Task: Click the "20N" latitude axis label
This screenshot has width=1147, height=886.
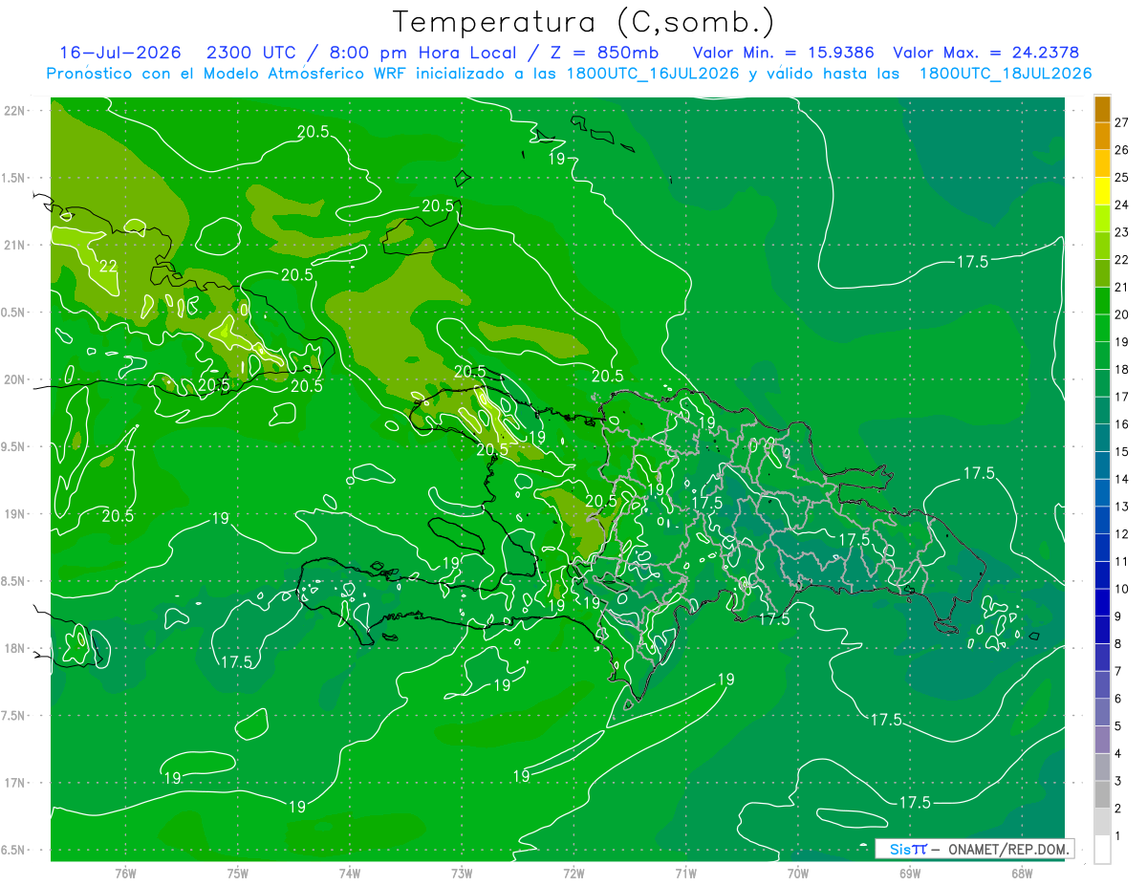Action: pyautogui.click(x=14, y=379)
